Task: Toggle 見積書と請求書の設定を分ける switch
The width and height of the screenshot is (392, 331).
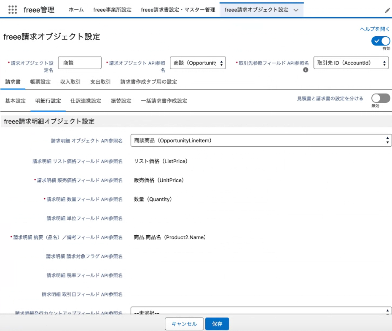Action: coord(381,98)
